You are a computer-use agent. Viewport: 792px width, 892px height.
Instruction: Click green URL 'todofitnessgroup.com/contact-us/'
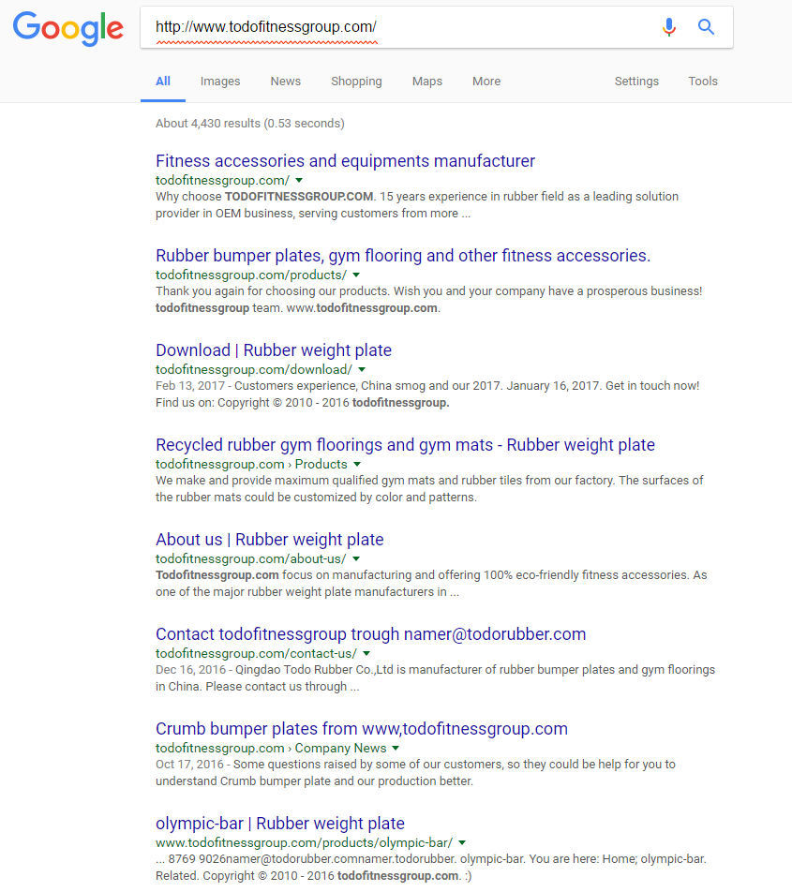[x=256, y=654]
